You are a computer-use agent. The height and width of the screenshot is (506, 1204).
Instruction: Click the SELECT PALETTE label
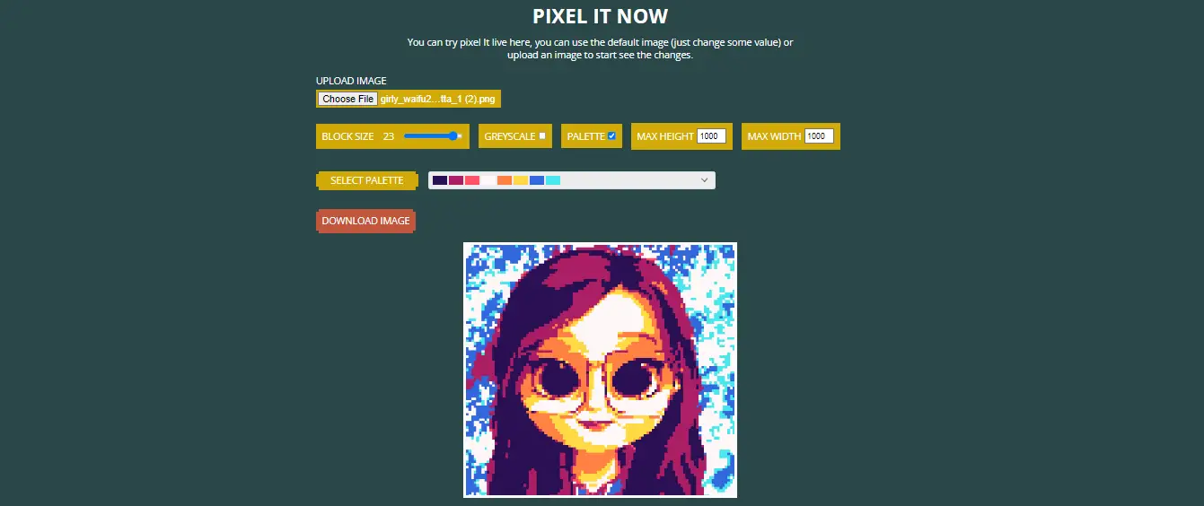tap(366, 180)
